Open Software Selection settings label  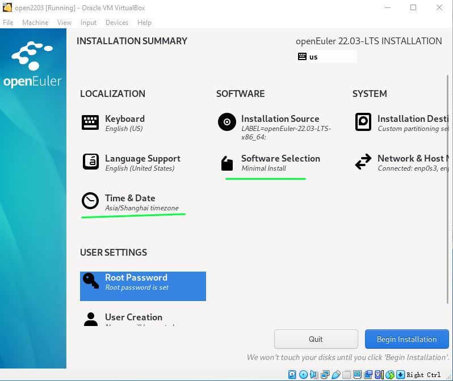pyautogui.click(x=280, y=158)
